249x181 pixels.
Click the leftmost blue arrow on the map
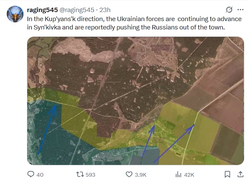pyautogui.click(x=46, y=130)
